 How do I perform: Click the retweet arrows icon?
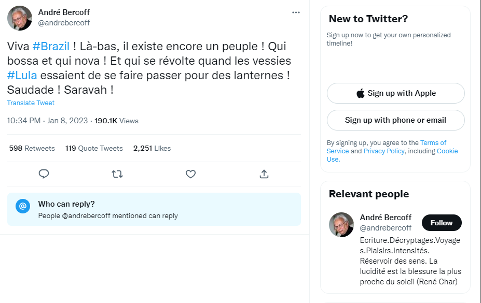[x=117, y=174]
